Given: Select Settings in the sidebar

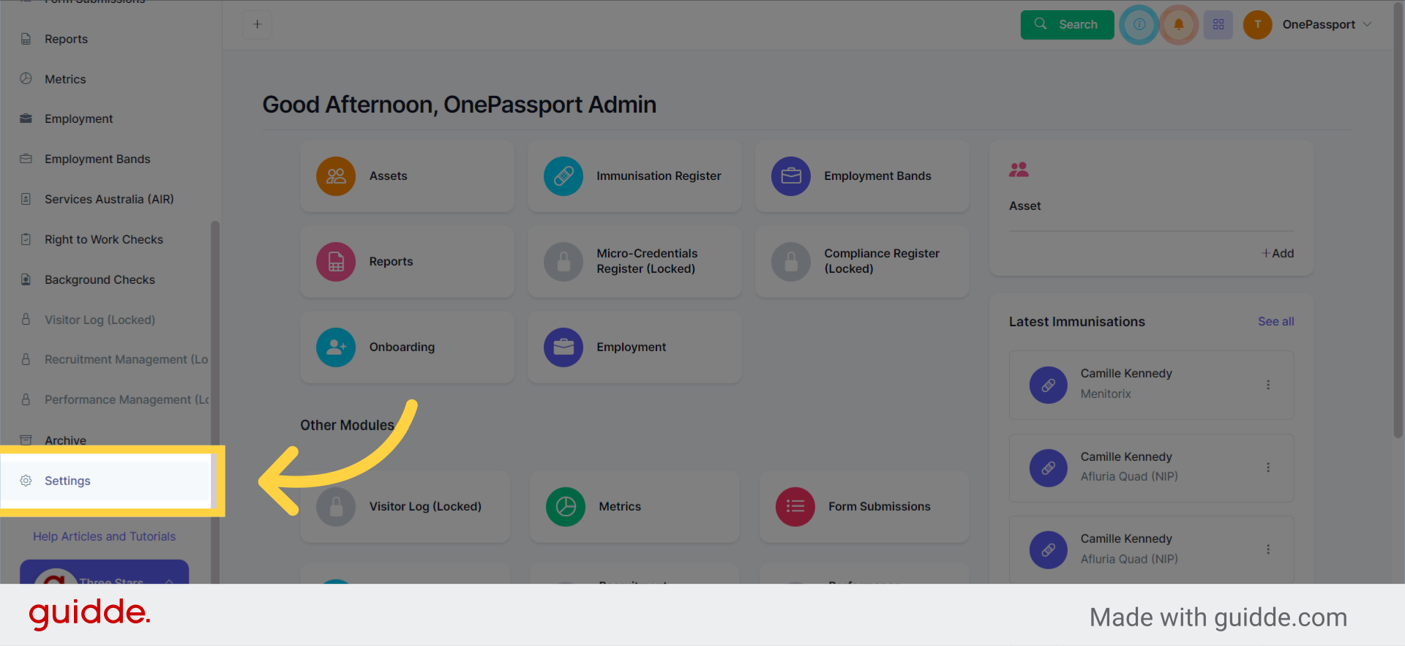Looking at the screenshot, I should [x=67, y=481].
